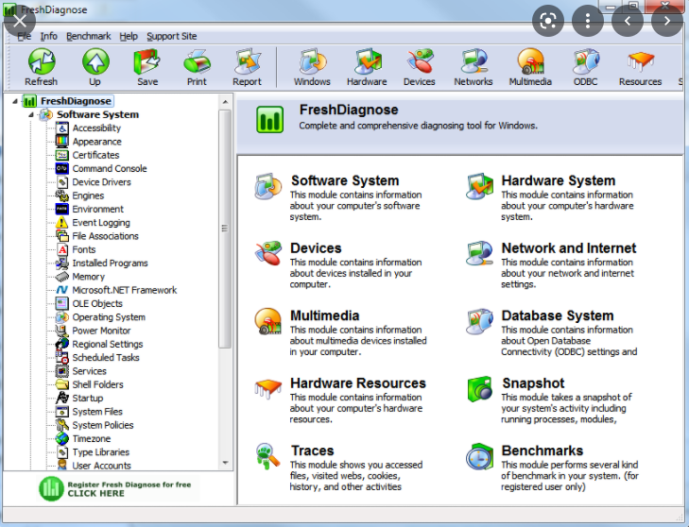The height and width of the screenshot is (527, 689).
Task: Click the Multimedia module icon in main panel
Action: tap(268, 321)
